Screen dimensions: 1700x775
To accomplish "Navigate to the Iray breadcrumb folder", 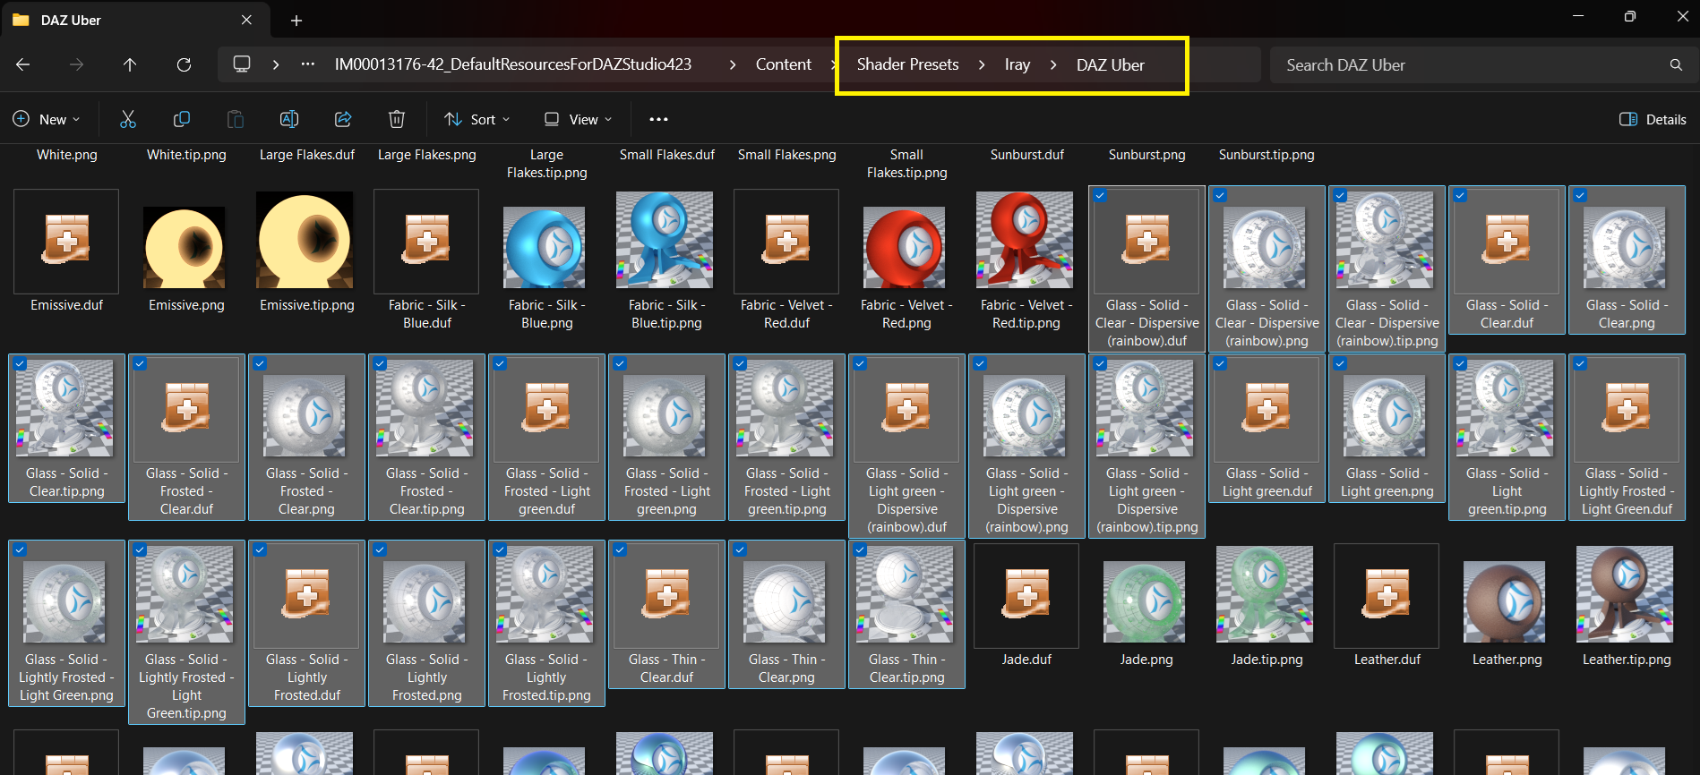I will [1017, 64].
